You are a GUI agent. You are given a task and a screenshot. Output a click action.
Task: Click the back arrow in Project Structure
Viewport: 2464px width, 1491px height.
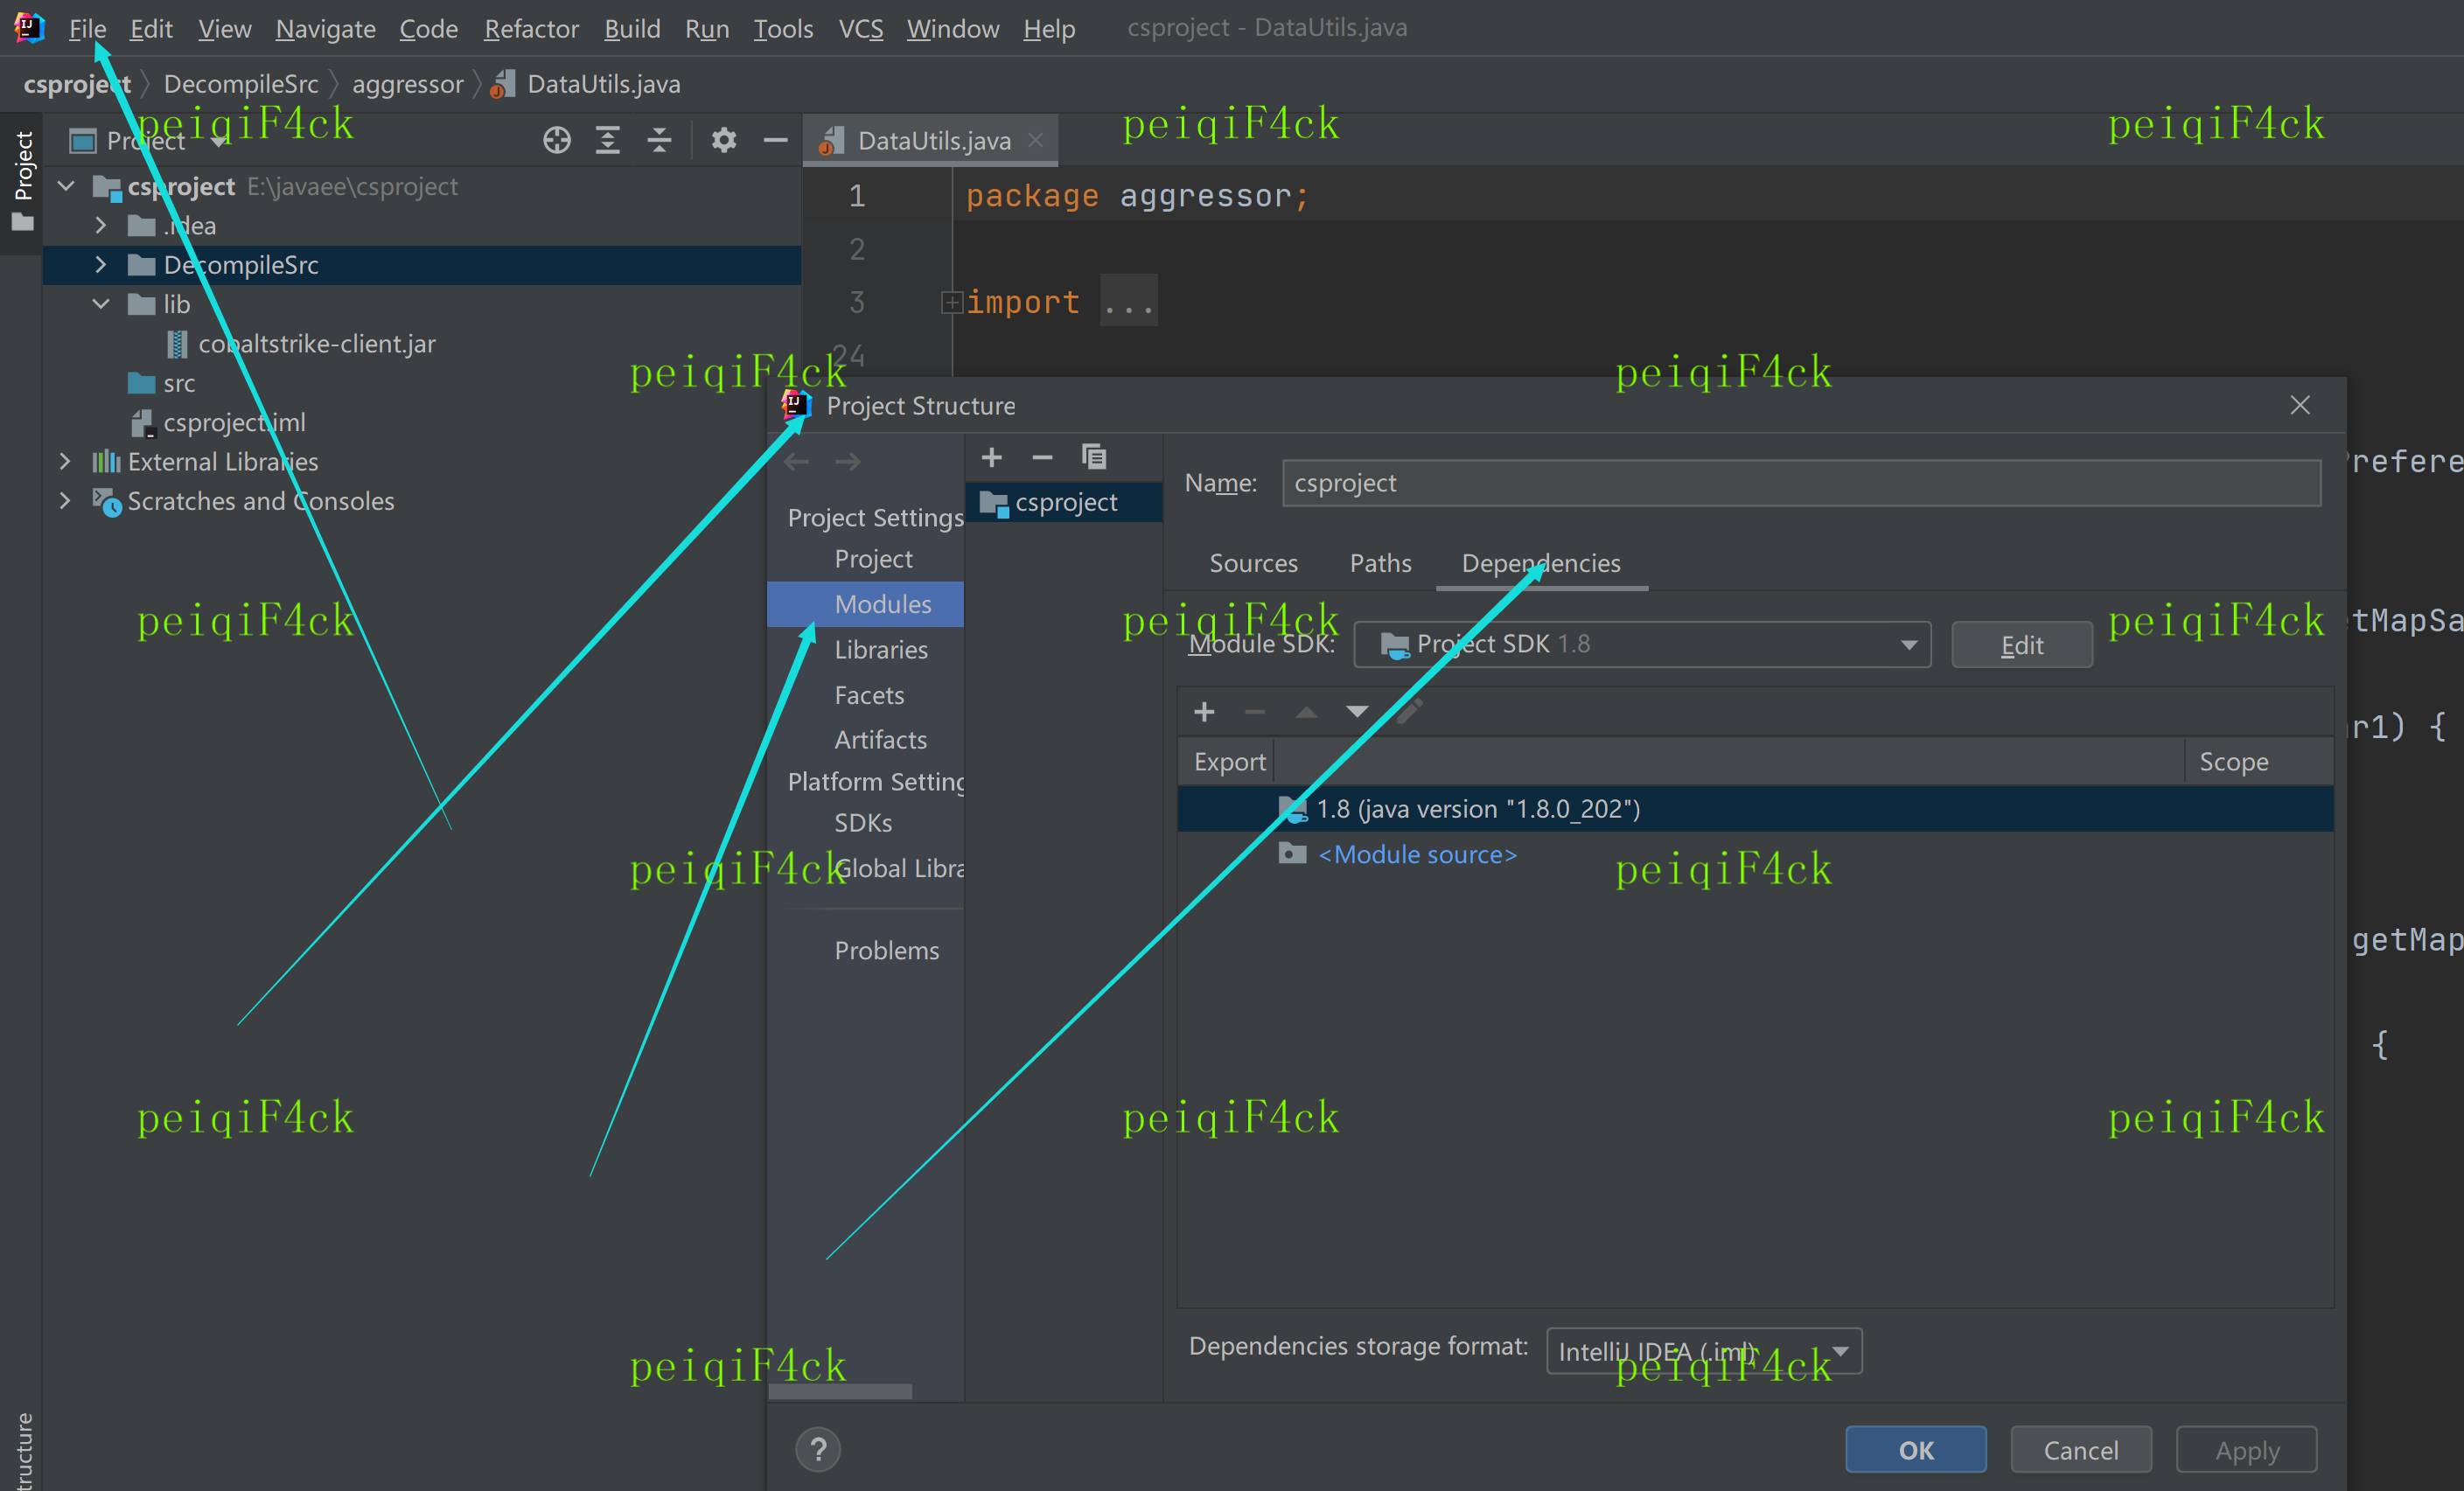(x=797, y=462)
